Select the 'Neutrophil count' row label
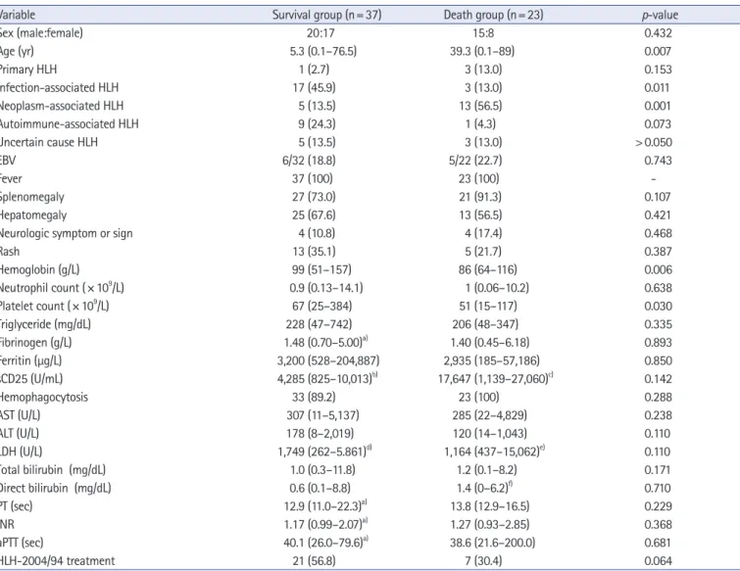This screenshot has height=571, width=740. point(62,288)
